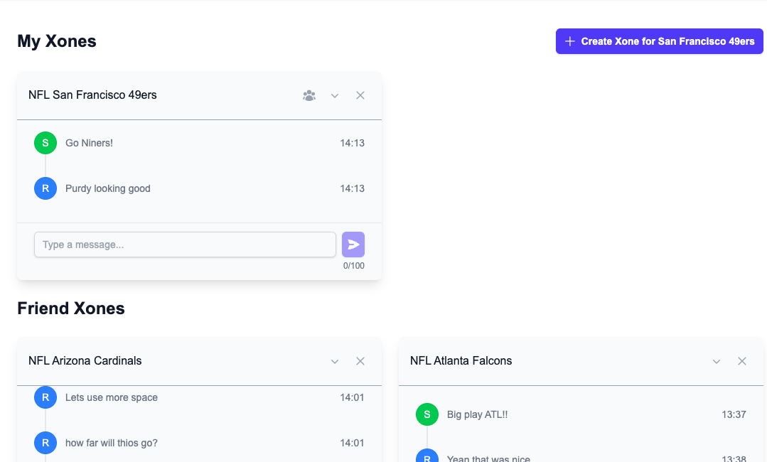
Task: Click the S avatar beside "Big play ATL!!"
Action: [x=427, y=414]
